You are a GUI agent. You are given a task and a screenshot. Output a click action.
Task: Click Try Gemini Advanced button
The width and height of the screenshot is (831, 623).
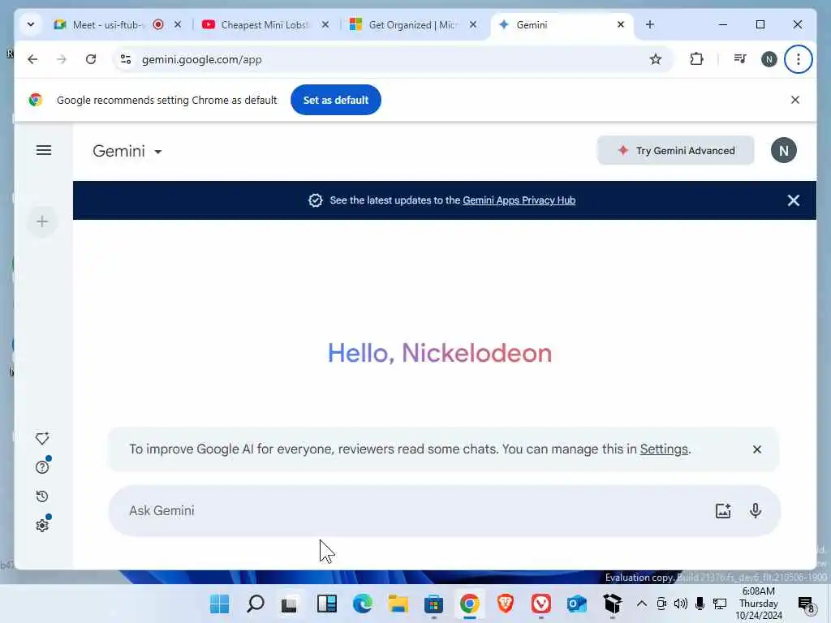676,150
